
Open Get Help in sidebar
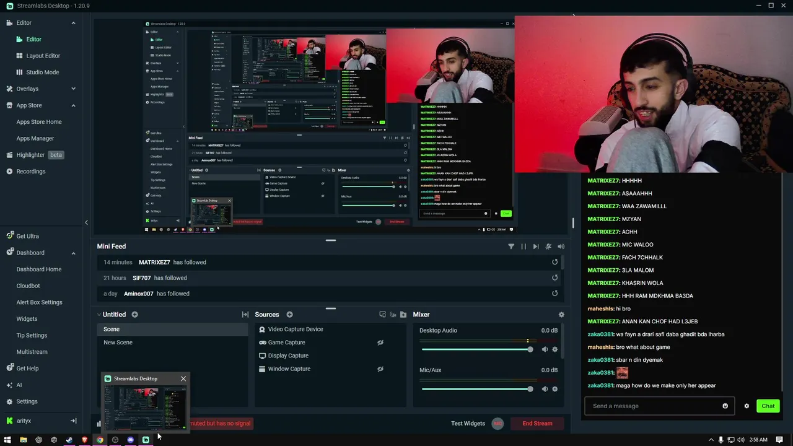coord(27,368)
